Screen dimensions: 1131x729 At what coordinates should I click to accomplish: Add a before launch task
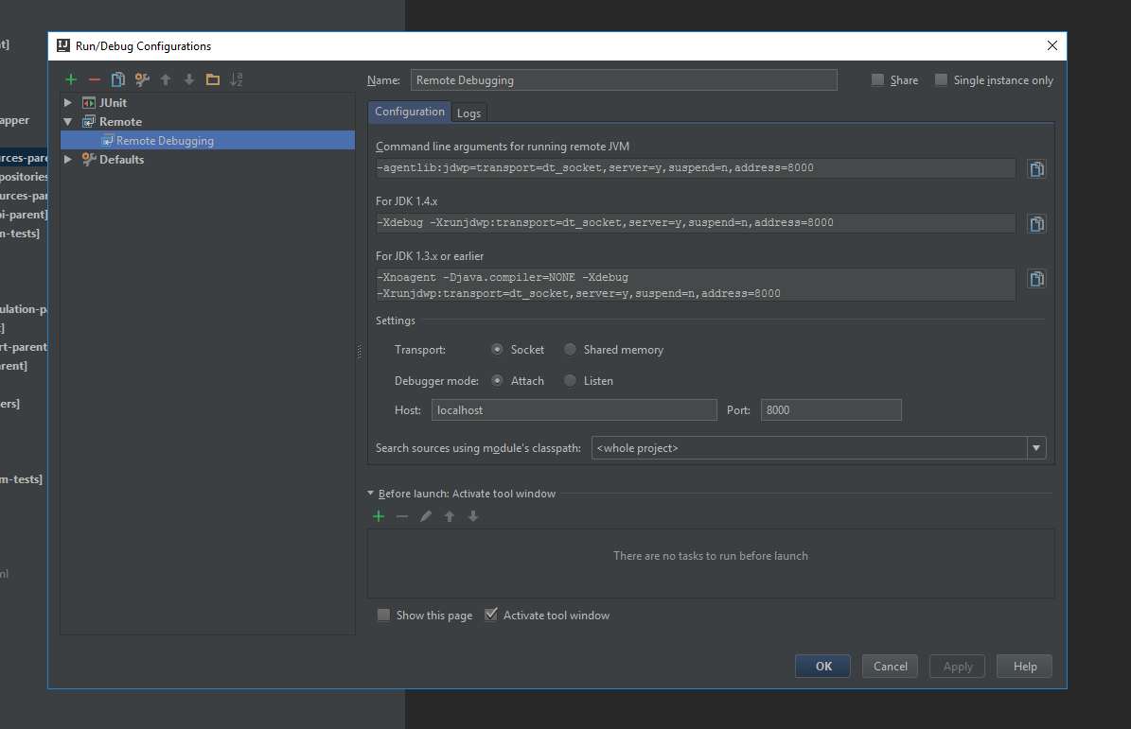(379, 516)
